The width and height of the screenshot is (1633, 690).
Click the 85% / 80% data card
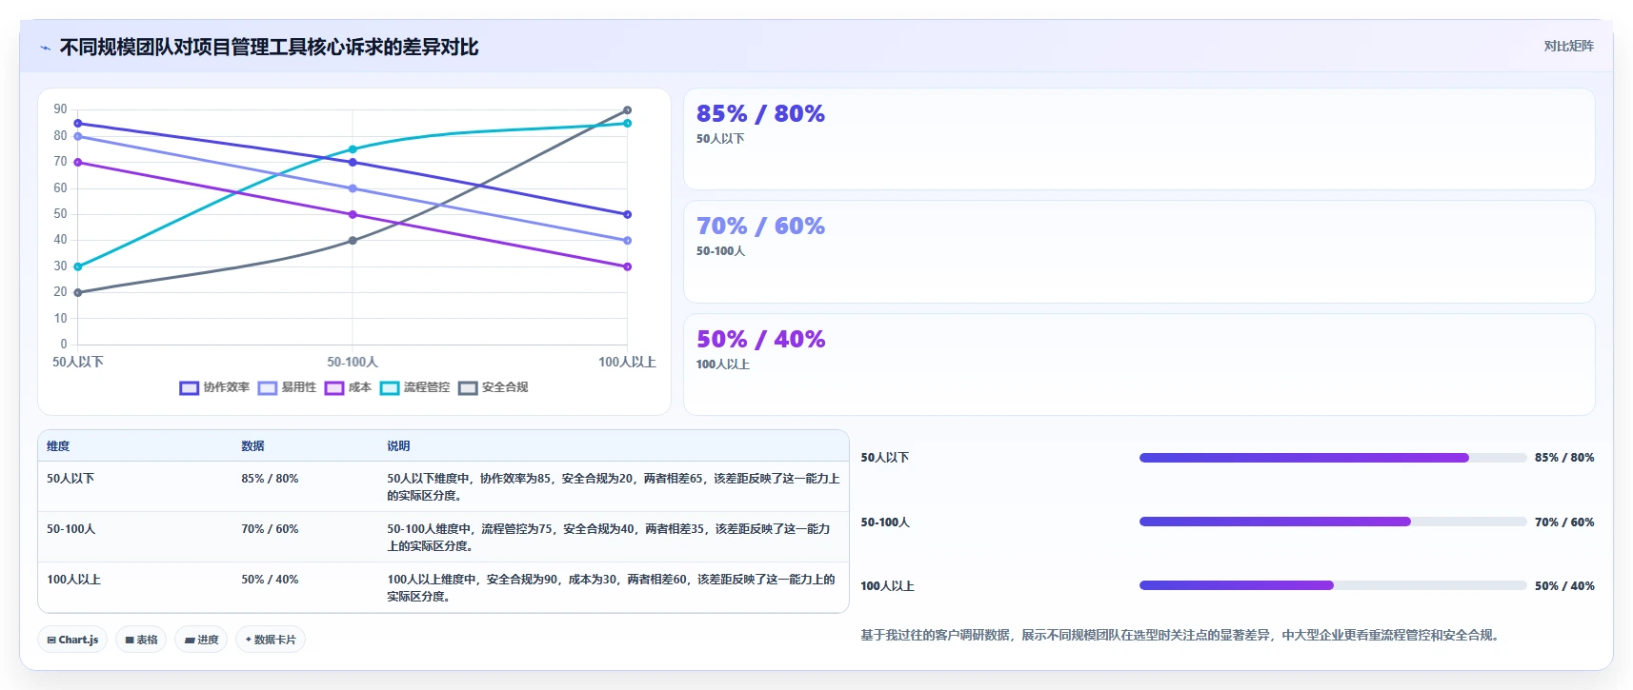coord(1139,139)
